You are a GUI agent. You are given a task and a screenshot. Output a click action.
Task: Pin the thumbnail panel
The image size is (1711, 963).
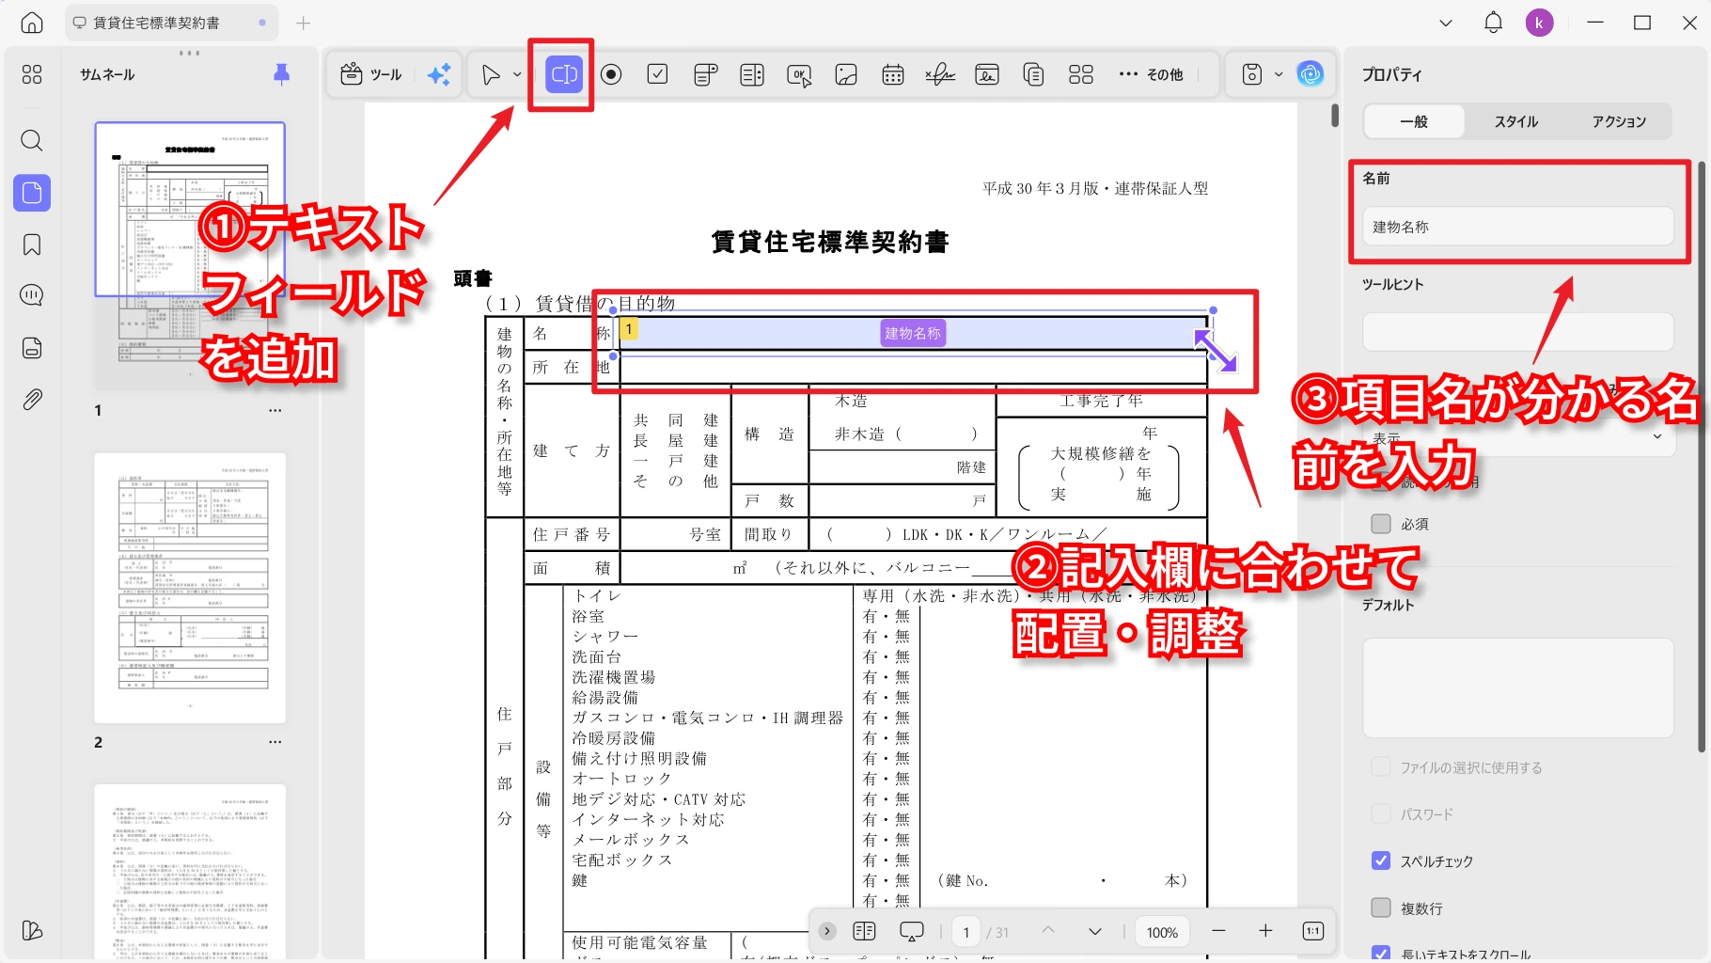click(x=281, y=74)
